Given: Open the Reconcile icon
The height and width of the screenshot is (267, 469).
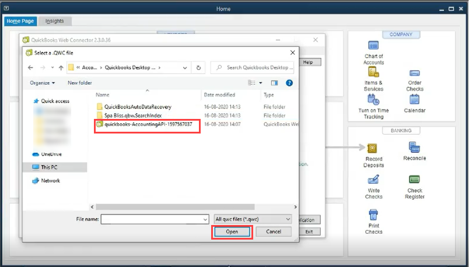Looking at the screenshot, I should pos(414,147).
